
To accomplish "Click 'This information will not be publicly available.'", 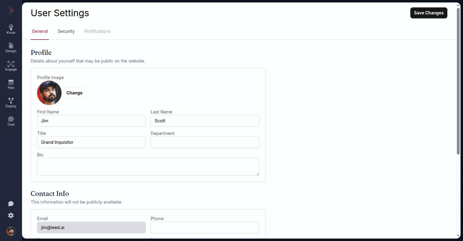I will click(77, 202).
